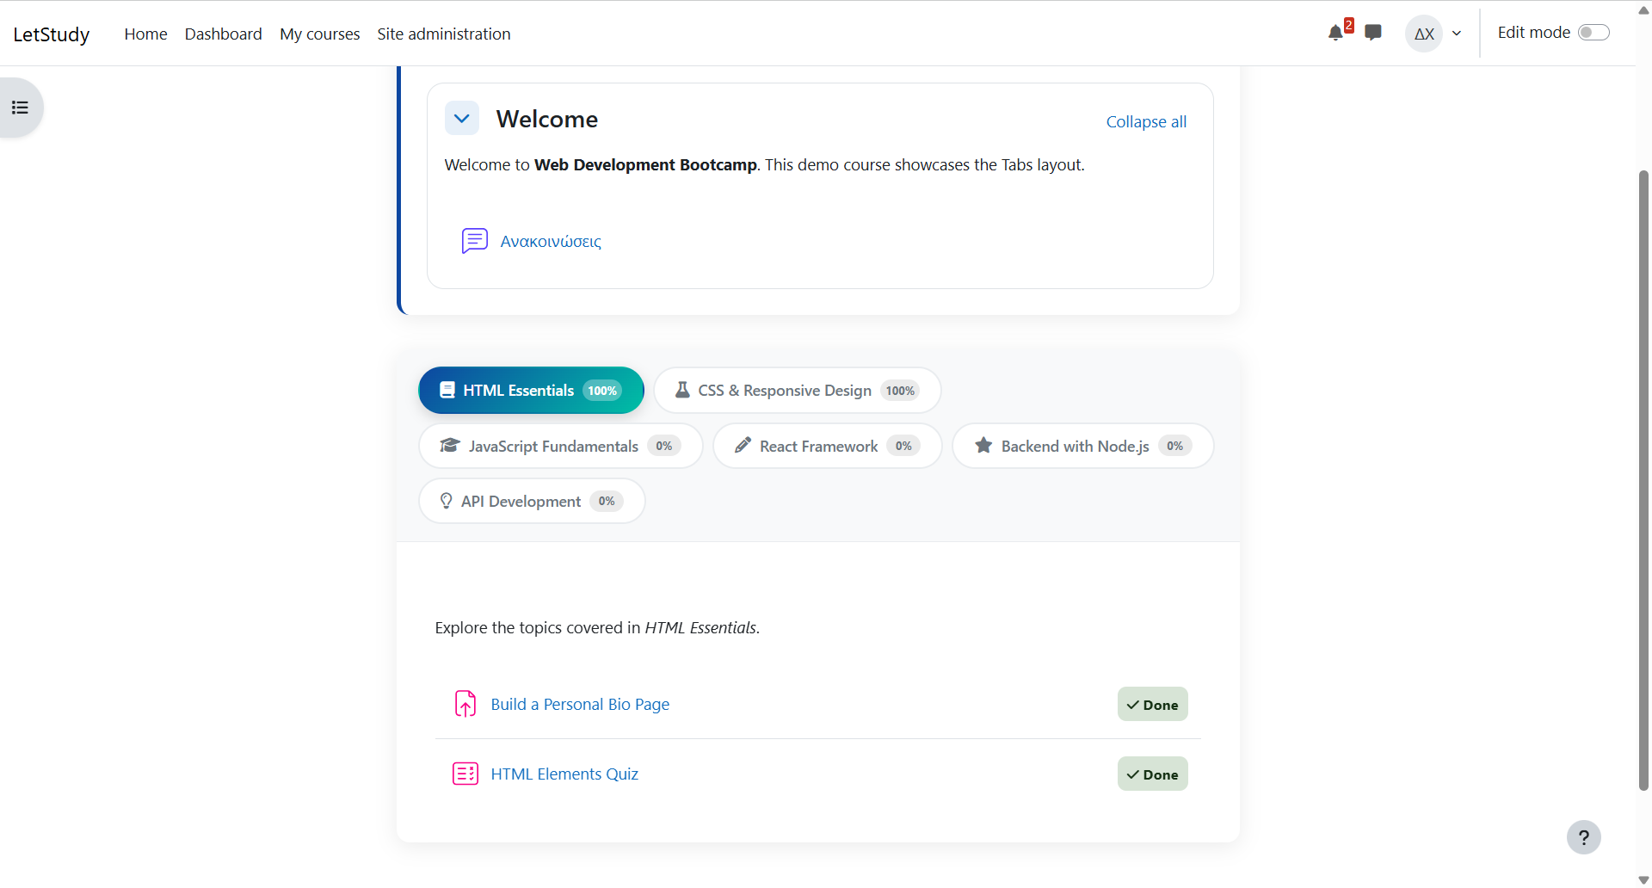Toggle Done status for HTML Elements Quiz
This screenshot has height=888, width=1652.
coord(1152,774)
